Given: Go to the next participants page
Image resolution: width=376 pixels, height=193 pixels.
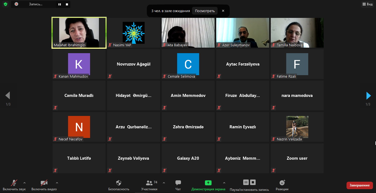Looking at the screenshot, I should pyautogui.click(x=368, y=96).
